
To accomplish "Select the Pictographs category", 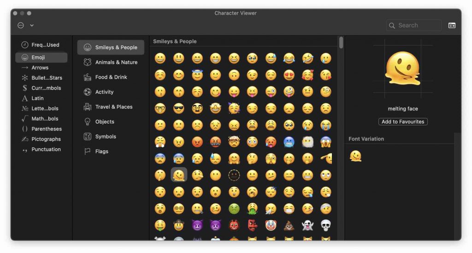I will [41, 139].
